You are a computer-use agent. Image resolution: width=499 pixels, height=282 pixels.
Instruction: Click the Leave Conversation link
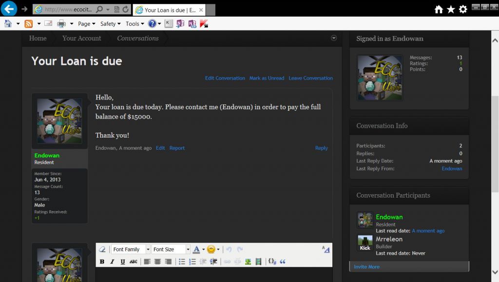tap(310, 78)
